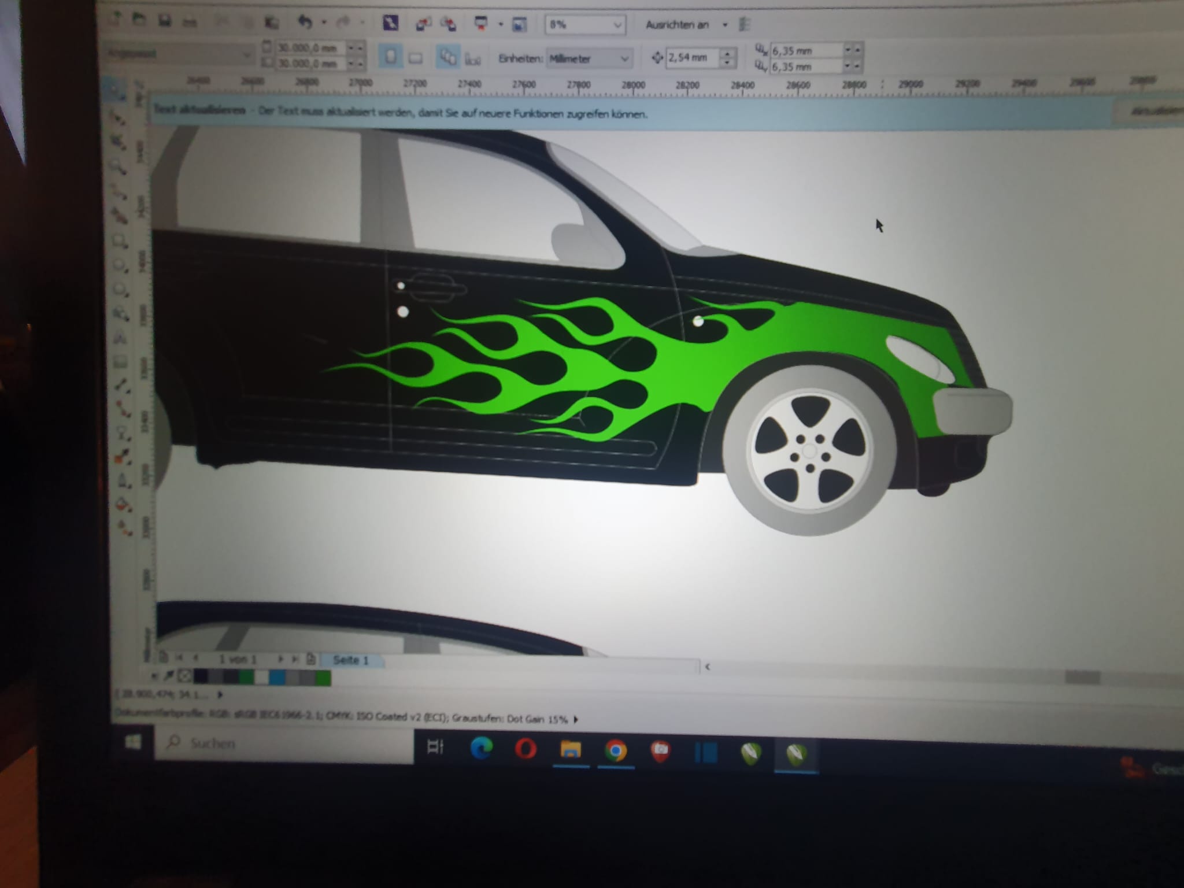Image resolution: width=1184 pixels, height=888 pixels.
Task: Toggle the 'all pages' layout button
Action: coord(447,58)
